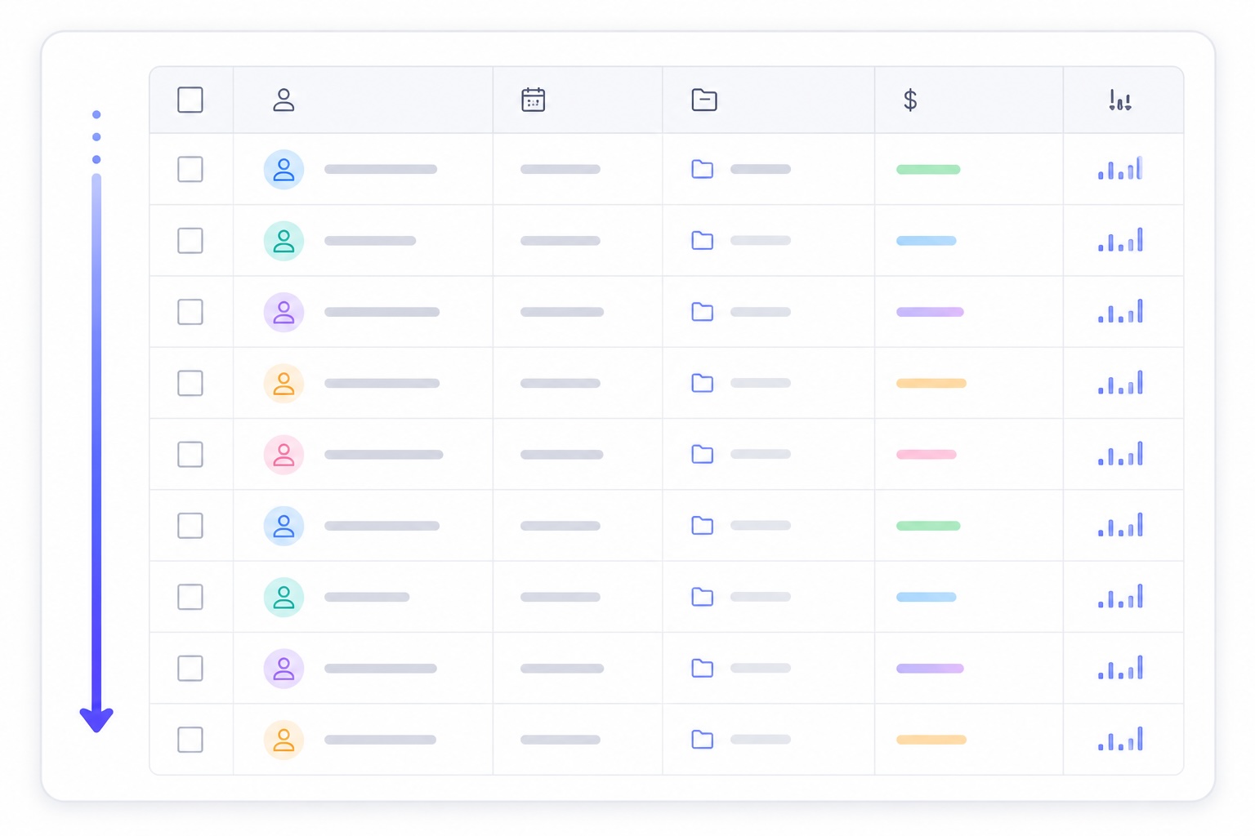Click the calendar icon column header
The width and height of the screenshot is (1255, 836).
[533, 100]
